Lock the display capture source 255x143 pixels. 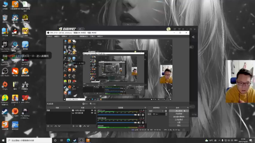[x=95, y=113]
